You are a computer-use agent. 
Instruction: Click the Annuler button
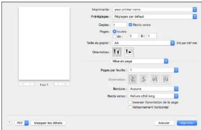164,123
